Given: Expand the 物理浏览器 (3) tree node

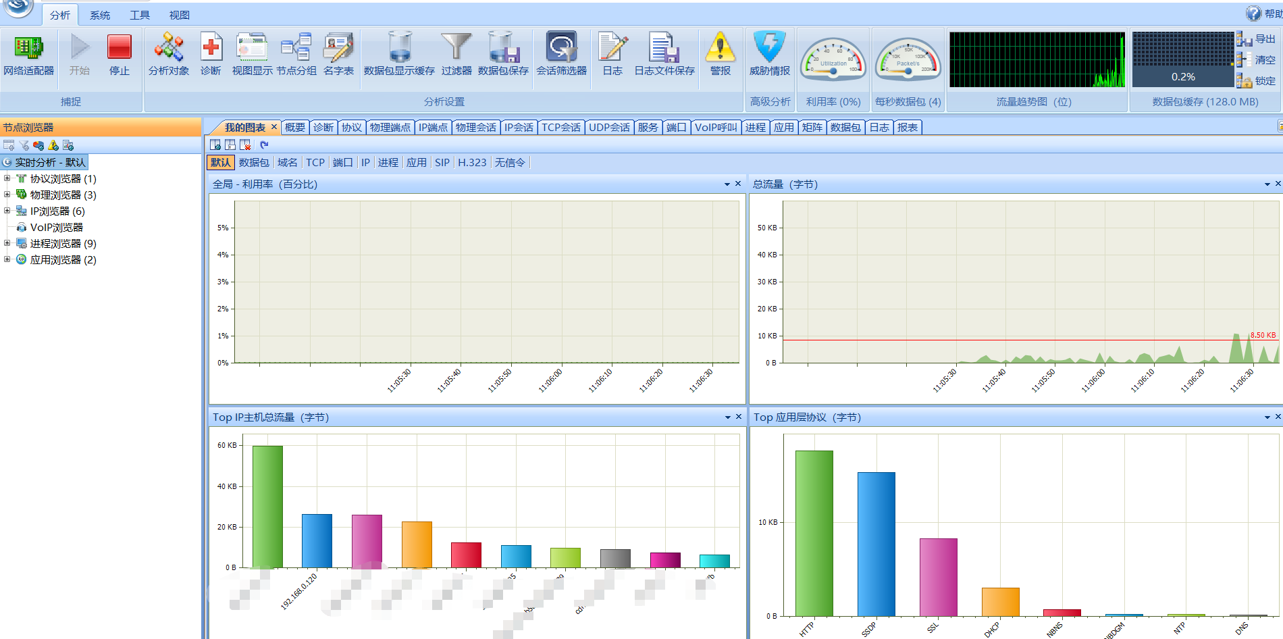Looking at the screenshot, I should coord(7,195).
